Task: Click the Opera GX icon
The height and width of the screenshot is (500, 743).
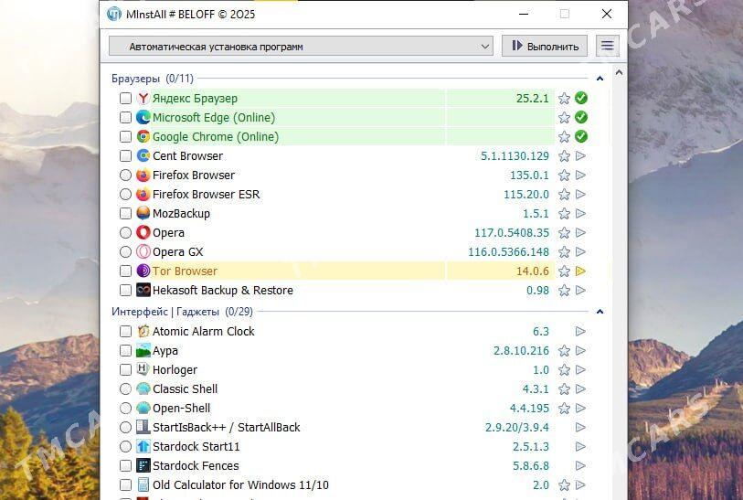Action: coord(143,251)
